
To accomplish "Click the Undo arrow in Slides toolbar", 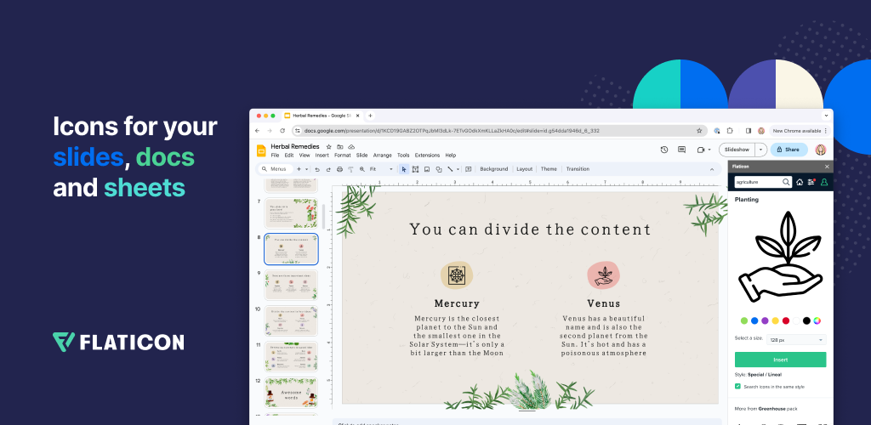I will (317, 169).
